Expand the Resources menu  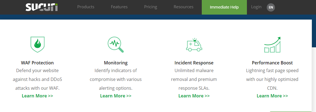[x=183, y=7]
